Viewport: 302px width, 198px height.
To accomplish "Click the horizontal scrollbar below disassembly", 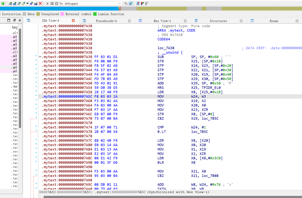I will point(173,197).
